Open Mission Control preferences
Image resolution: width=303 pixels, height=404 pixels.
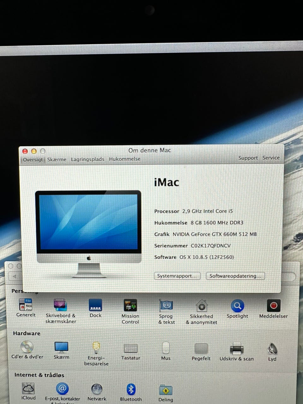(130, 312)
